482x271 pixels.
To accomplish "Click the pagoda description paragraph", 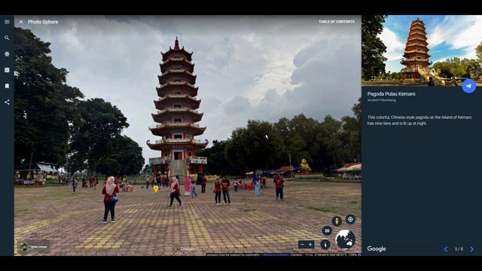I will [419, 120].
